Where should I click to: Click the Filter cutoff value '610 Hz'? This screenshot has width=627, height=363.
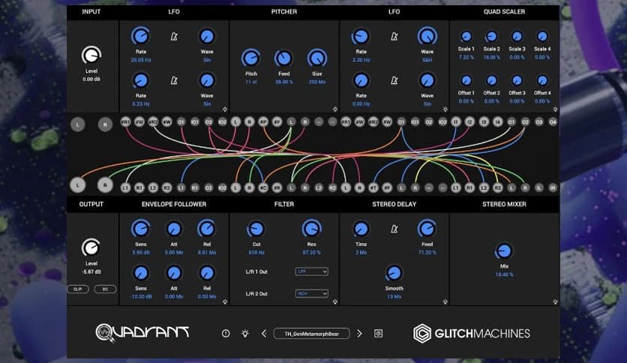pyautogui.click(x=256, y=253)
